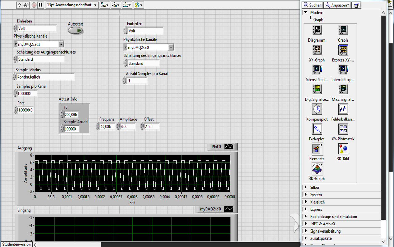Choose the 3D-Graph palette icon
Image resolution: width=394 pixels, height=247 pixels.
pos(317,168)
